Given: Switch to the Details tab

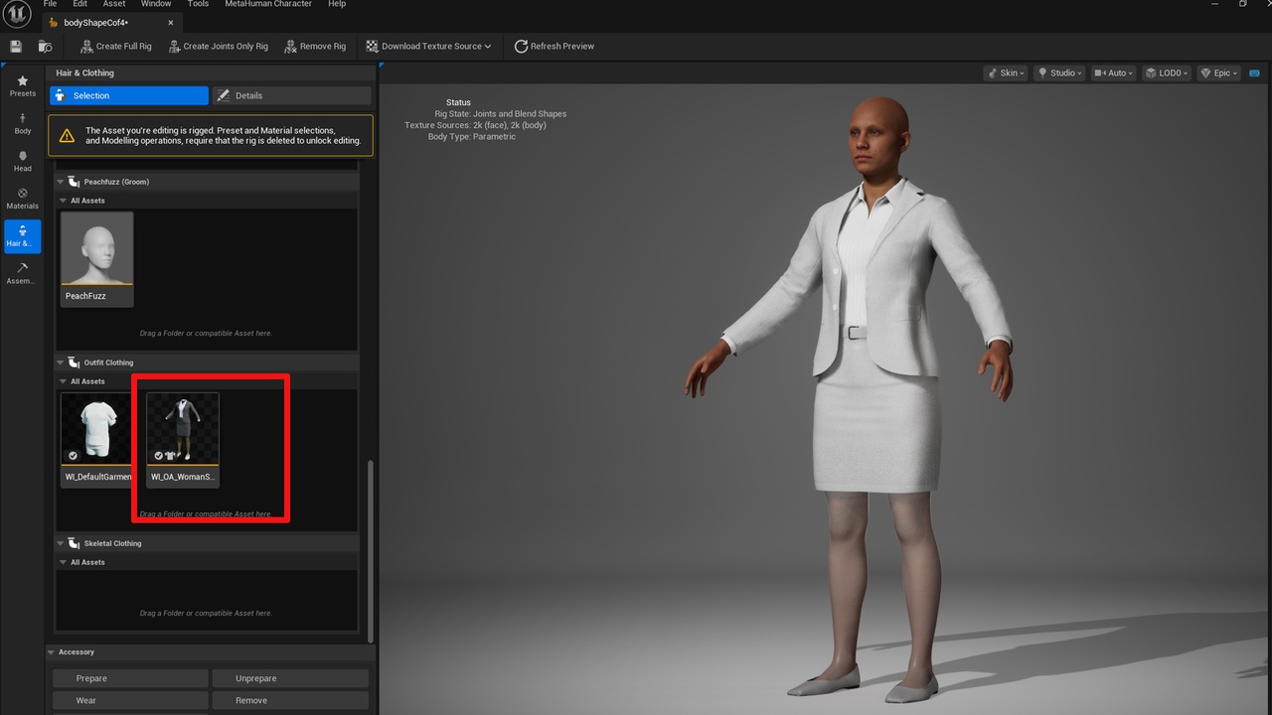Looking at the screenshot, I should pos(291,95).
